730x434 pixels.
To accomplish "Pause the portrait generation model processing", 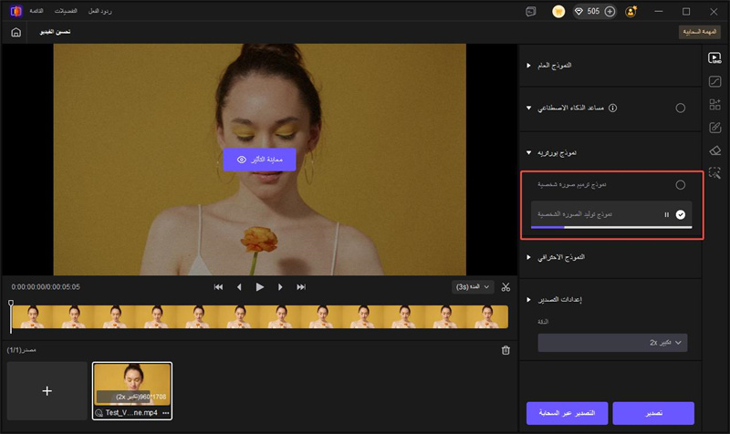I will click(x=667, y=214).
